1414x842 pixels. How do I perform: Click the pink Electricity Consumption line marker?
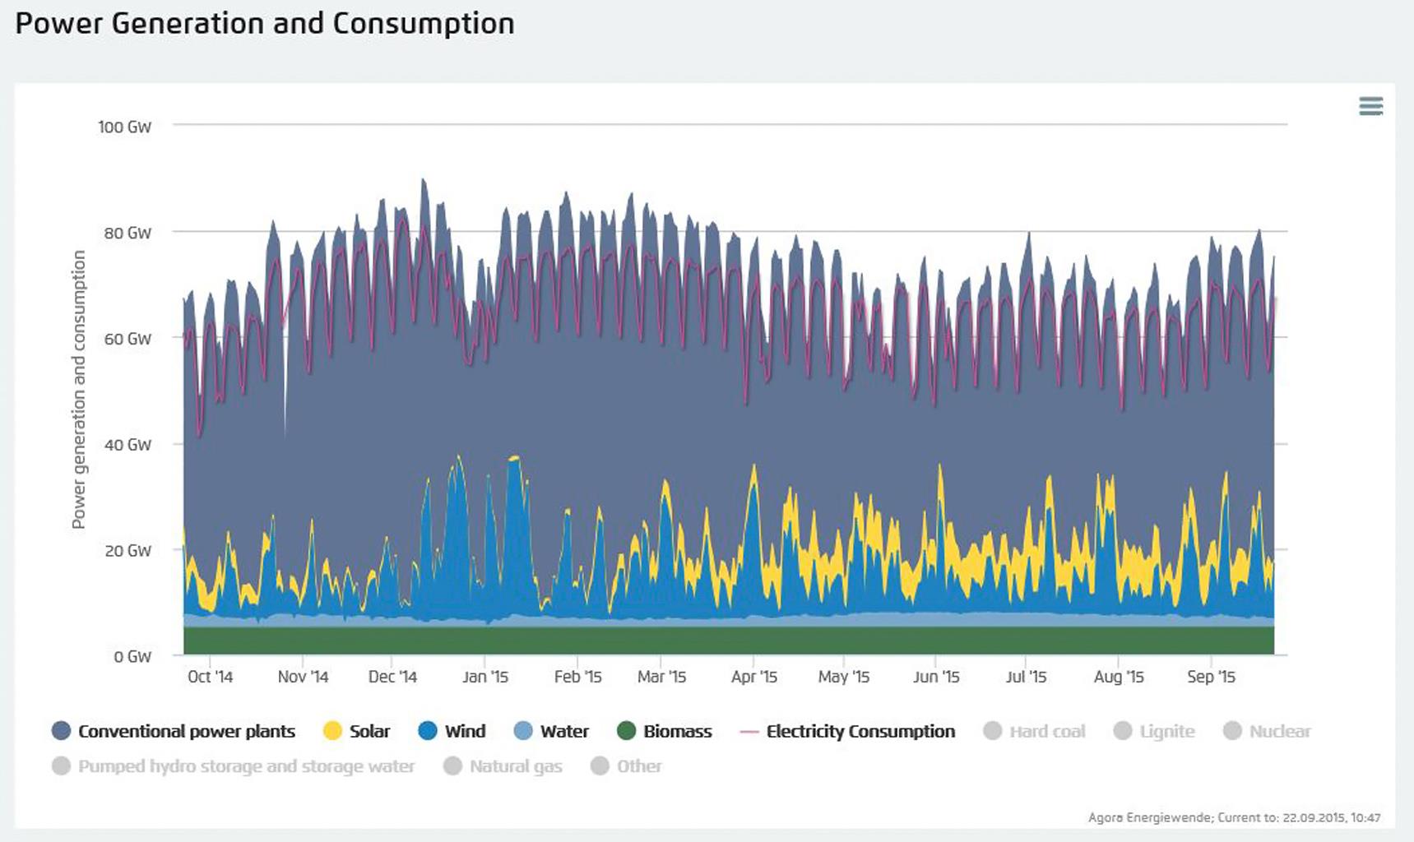click(x=749, y=731)
